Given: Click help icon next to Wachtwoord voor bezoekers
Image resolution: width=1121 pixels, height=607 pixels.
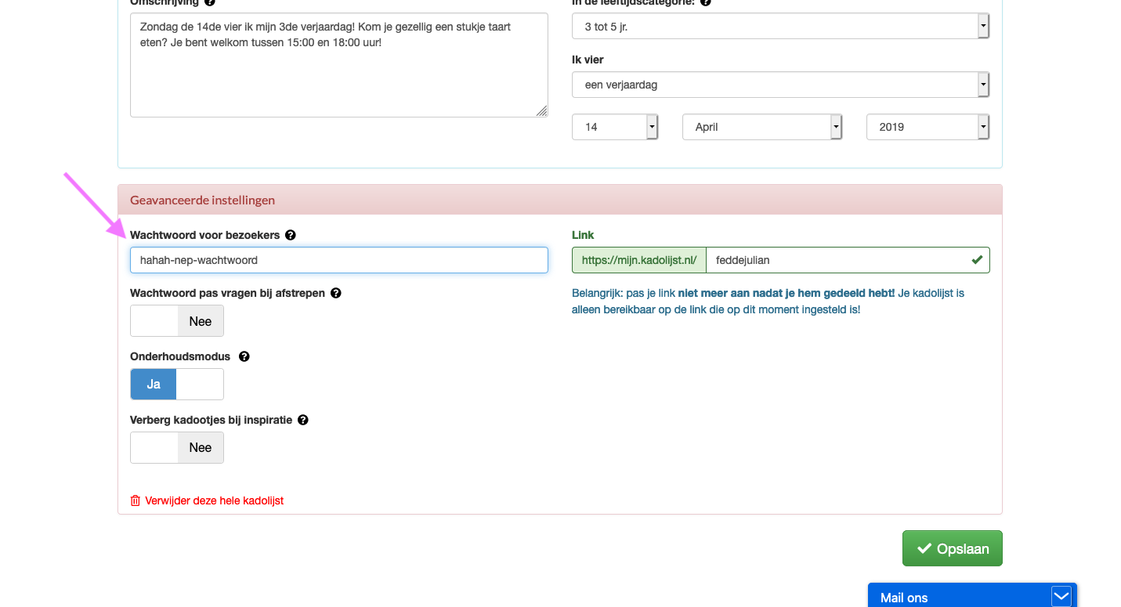Looking at the screenshot, I should coord(291,235).
